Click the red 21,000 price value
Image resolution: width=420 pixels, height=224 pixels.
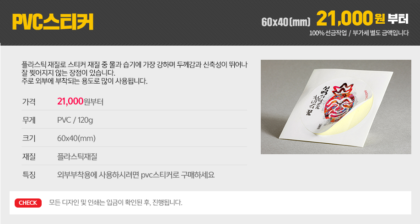click(x=70, y=101)
